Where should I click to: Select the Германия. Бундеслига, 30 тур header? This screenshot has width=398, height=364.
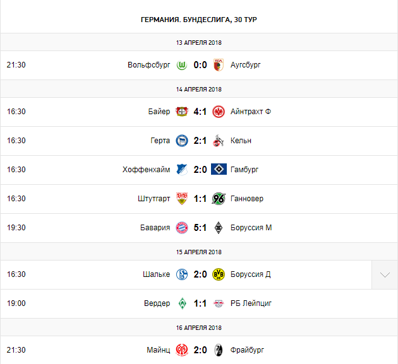(199, 20)
